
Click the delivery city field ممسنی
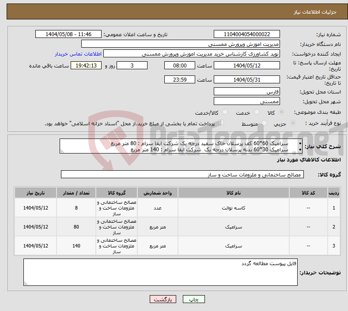tap(246, 101)
